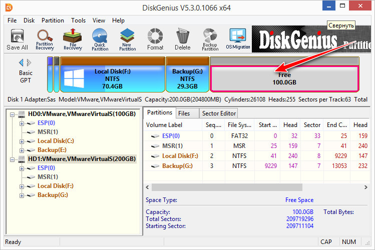Switch to the Sector Editor tab
375x250 pixels.
point(219,113)
